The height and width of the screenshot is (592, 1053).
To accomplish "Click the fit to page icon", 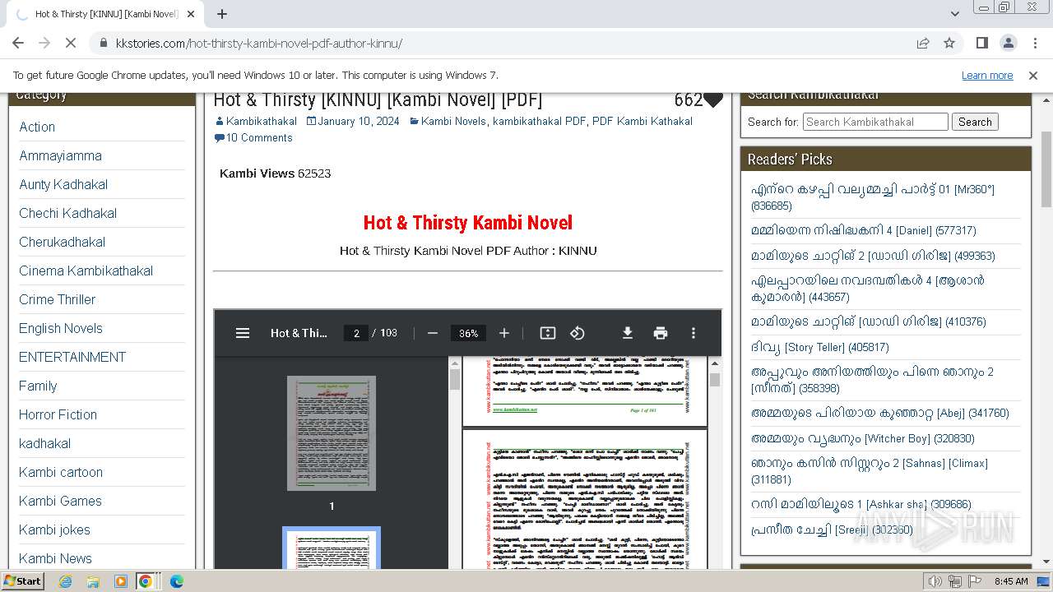I will 548,333.
